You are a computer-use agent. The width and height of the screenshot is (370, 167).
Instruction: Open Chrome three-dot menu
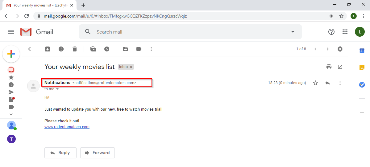click(x=364, y=16)
